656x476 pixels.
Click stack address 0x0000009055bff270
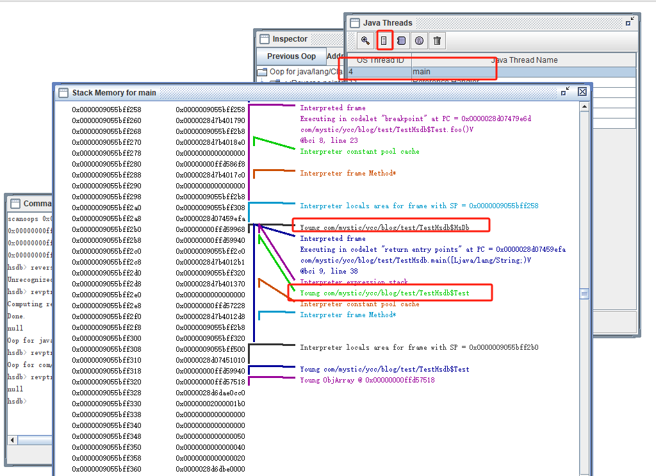[x=106, y=142]
